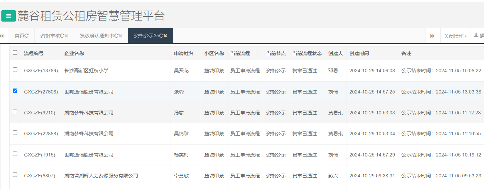The width and height of the screenshot is (484, 189).
Task: Close the active 资格公示35 tab
Action: tap(165, 36)
